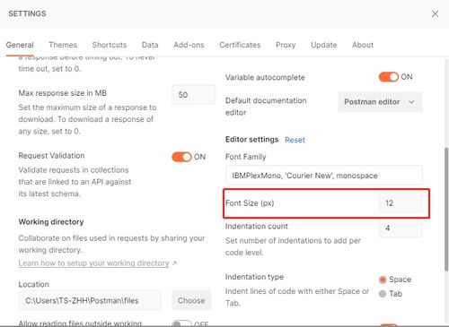Click the Max response size field
Viewport: 449px width, 327px height.
(193, 95)
